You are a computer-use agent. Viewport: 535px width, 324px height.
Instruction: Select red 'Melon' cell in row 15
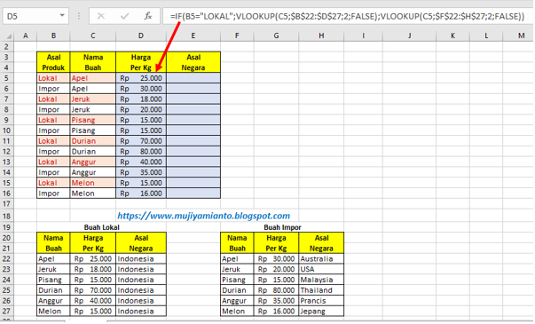tap(93, 183)
